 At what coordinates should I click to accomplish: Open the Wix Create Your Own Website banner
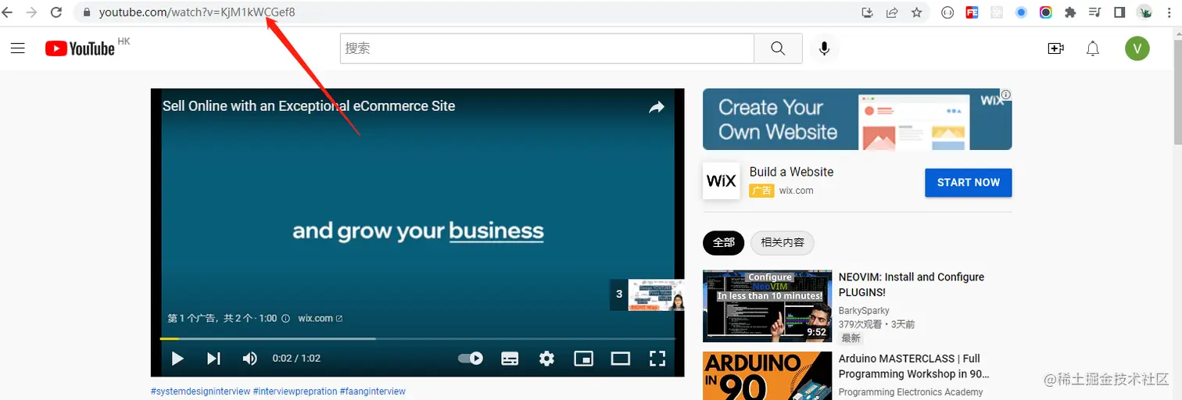tap(857, 119)
